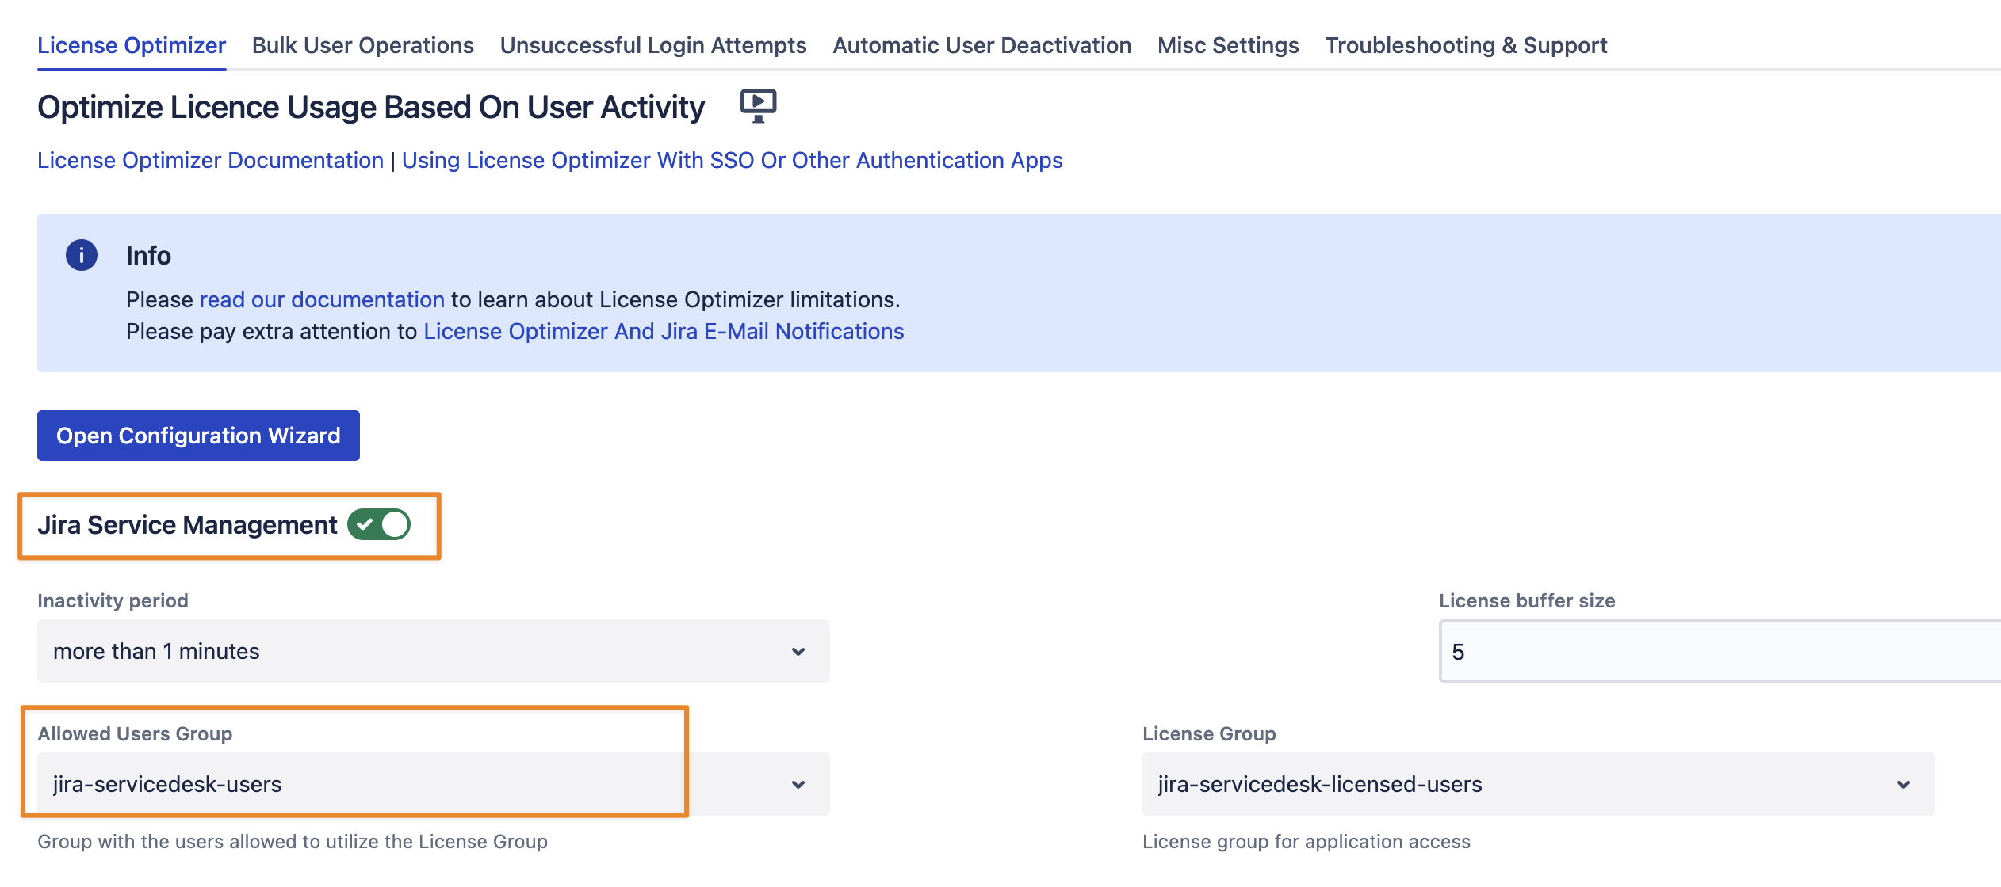Screen dimensions: 2001x887
Task: Click the Inactivity period label
Action: (x=113, y=600)
